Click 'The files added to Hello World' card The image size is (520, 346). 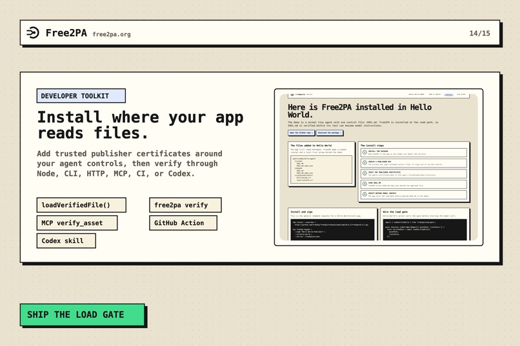(x=321, y=164)
